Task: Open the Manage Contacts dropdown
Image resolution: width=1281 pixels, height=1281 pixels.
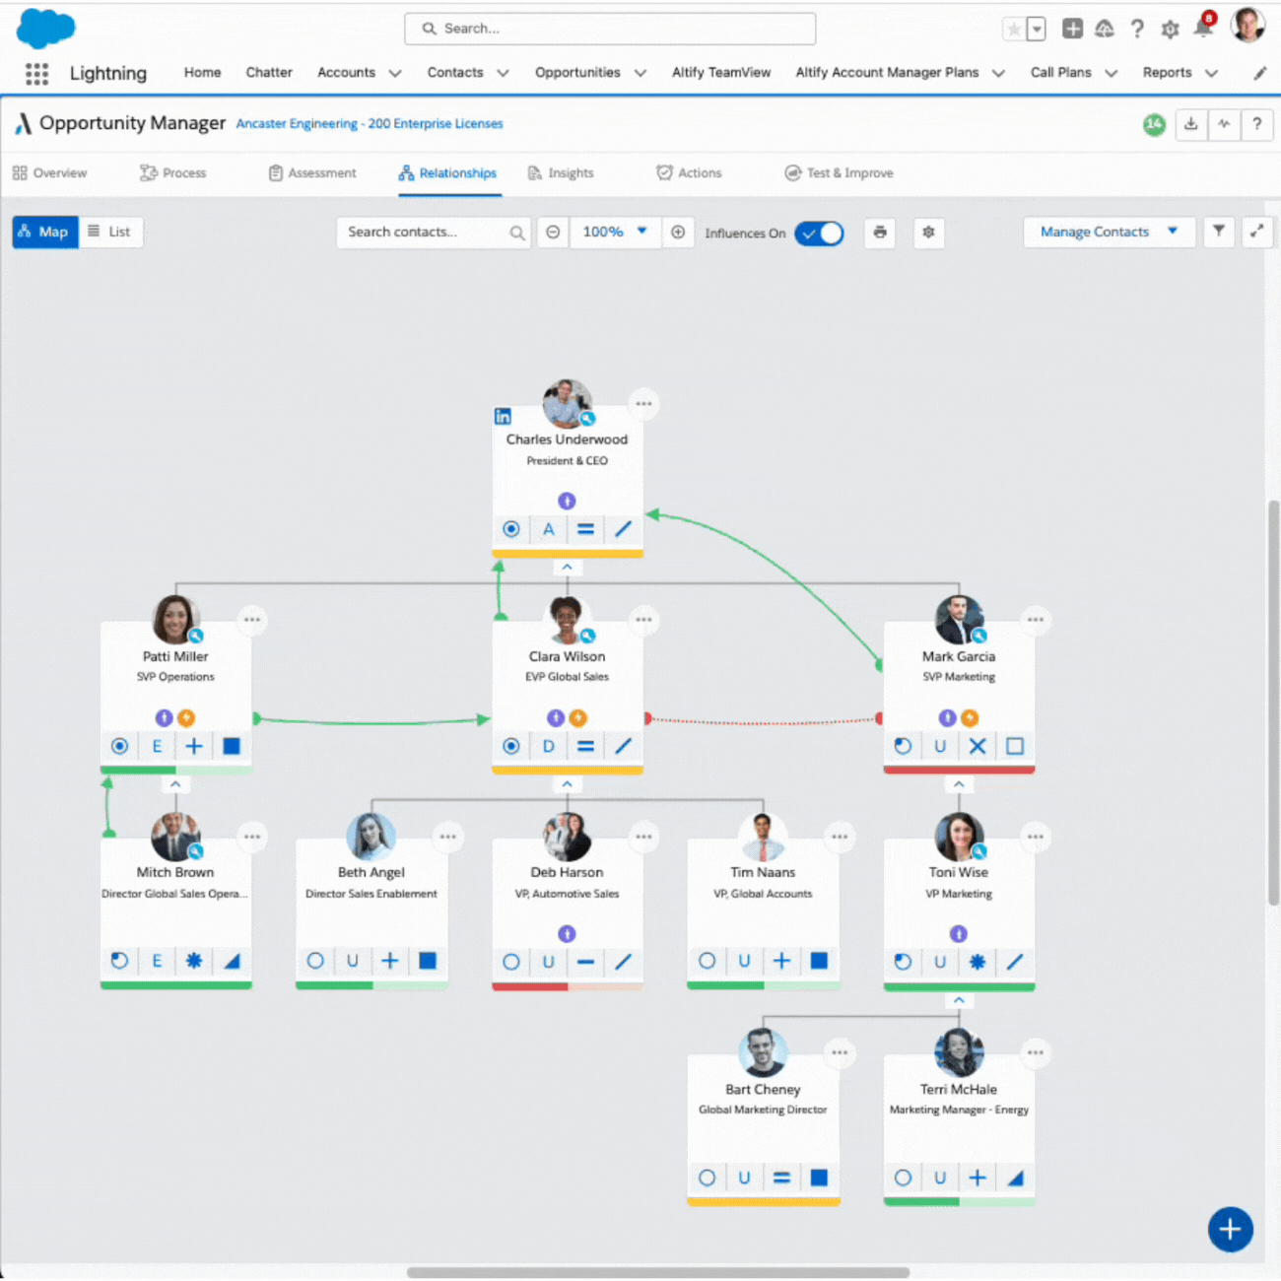Action: pyautogui.click(x=1110, y=232)
